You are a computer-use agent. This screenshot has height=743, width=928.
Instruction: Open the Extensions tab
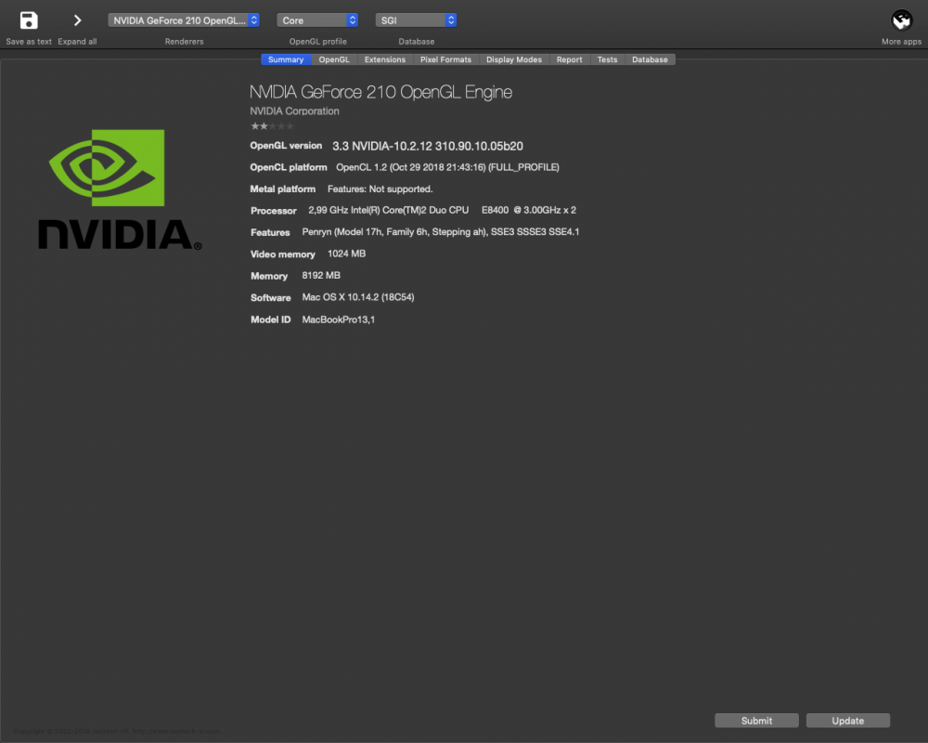[385, 59]
